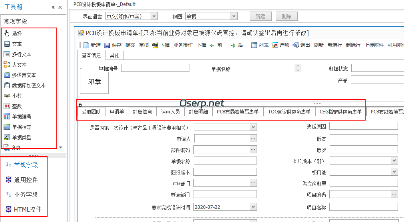
Task: Click the 保存 floppy disk icon
Action: click(x=107, y=46)
